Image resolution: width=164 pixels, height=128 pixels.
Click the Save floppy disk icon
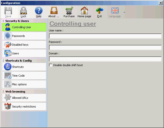(8, 10)
